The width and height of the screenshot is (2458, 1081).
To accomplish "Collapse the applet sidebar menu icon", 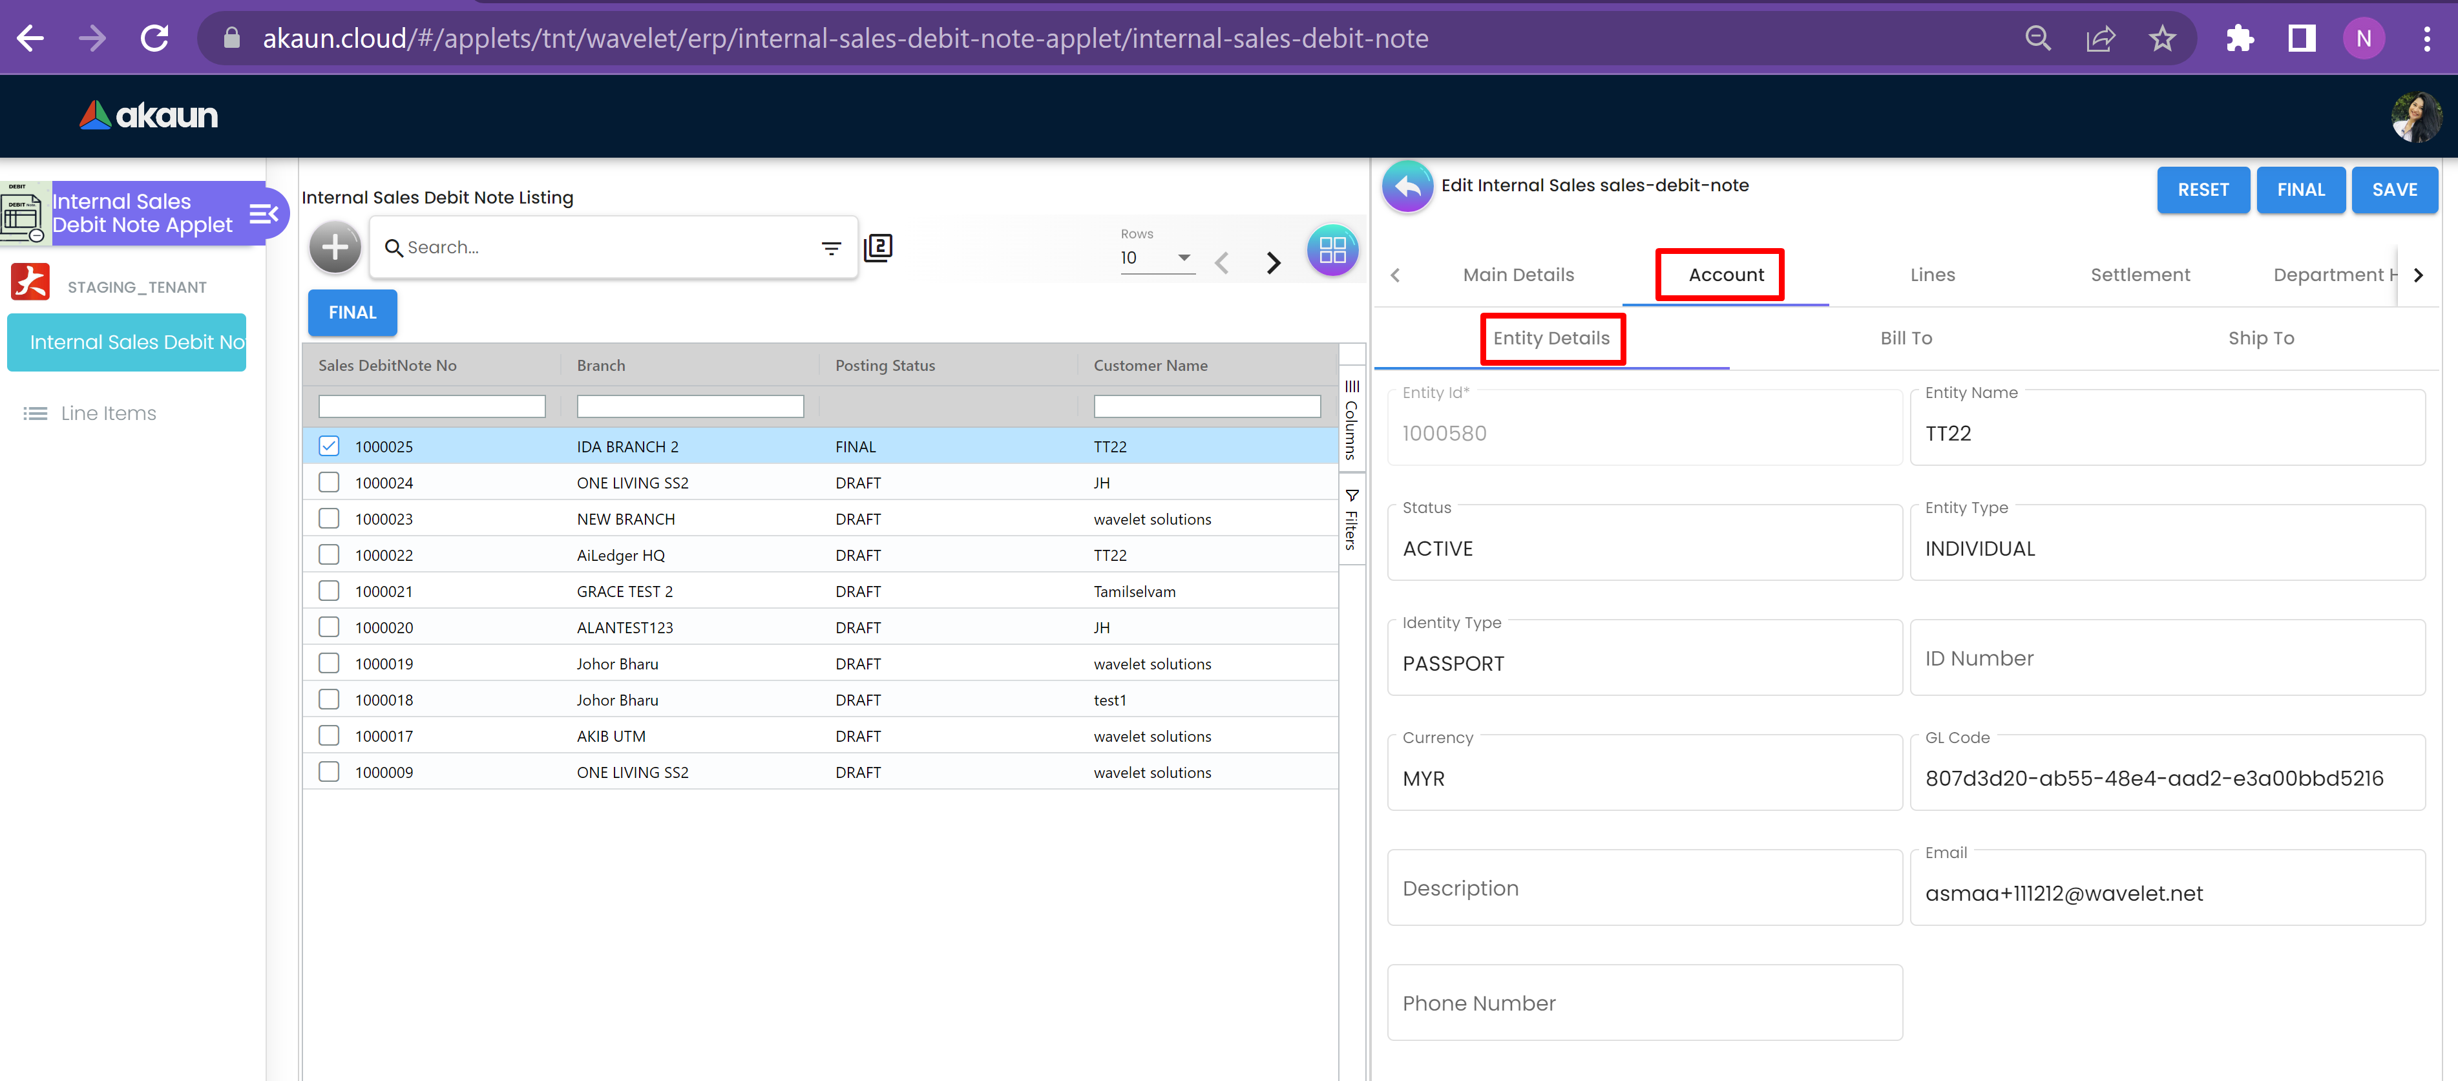I will (x=264, y=214).
